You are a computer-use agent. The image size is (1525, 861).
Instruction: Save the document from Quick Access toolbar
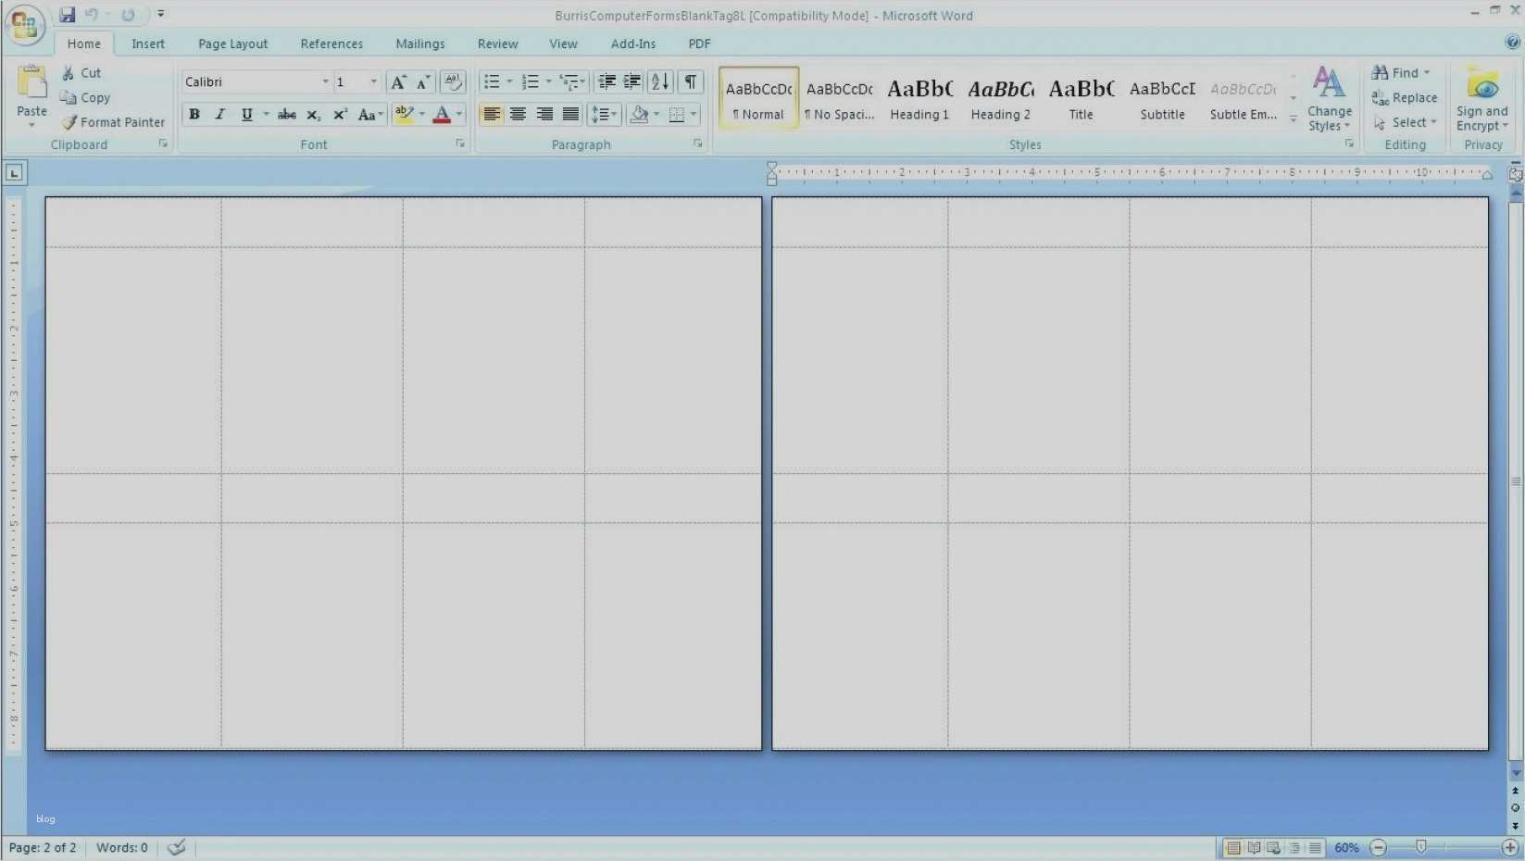(67, 15)
